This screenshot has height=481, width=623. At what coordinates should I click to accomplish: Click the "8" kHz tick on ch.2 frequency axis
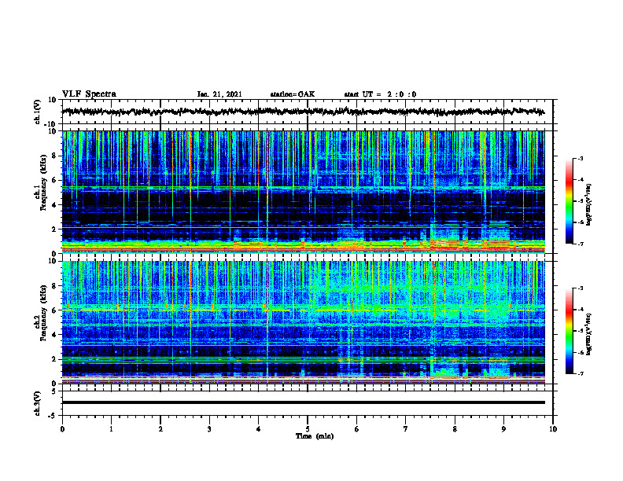pyautogui.click(x=55, y=286)
